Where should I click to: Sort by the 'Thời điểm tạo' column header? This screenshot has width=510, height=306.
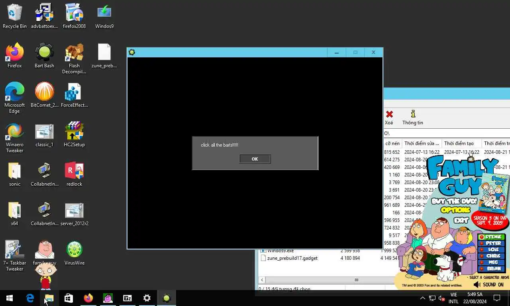pyautogui.click(x=461, y=143)
